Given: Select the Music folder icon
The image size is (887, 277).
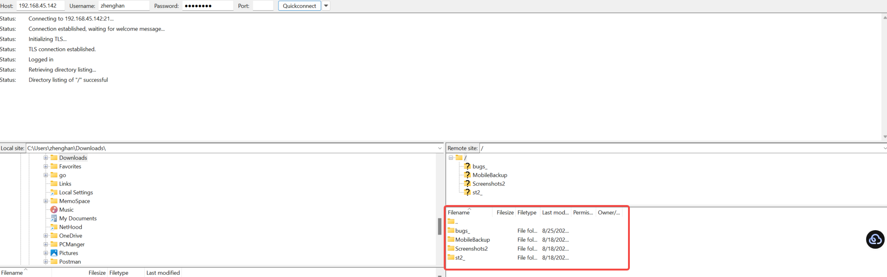Looking at the screenshot, I should tap(54, 210).
